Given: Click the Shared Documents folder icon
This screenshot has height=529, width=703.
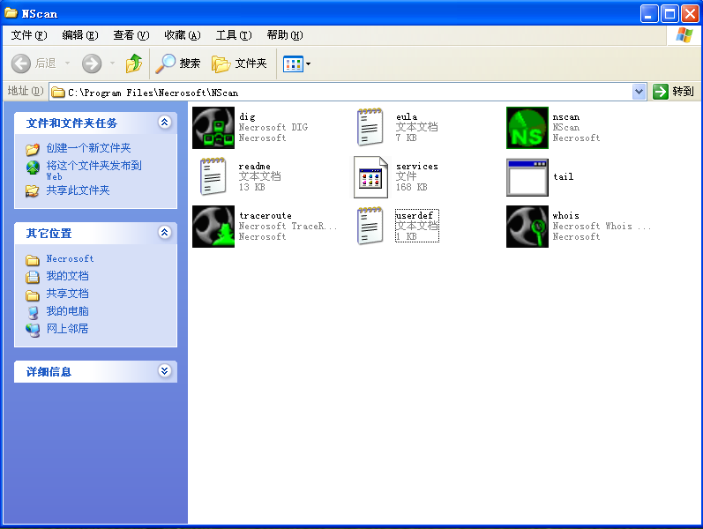Looking at the screenshot, I should [x=33, y=295].
